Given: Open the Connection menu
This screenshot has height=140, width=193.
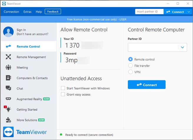Looking at the screenshot, I should [x=11, y=12].
